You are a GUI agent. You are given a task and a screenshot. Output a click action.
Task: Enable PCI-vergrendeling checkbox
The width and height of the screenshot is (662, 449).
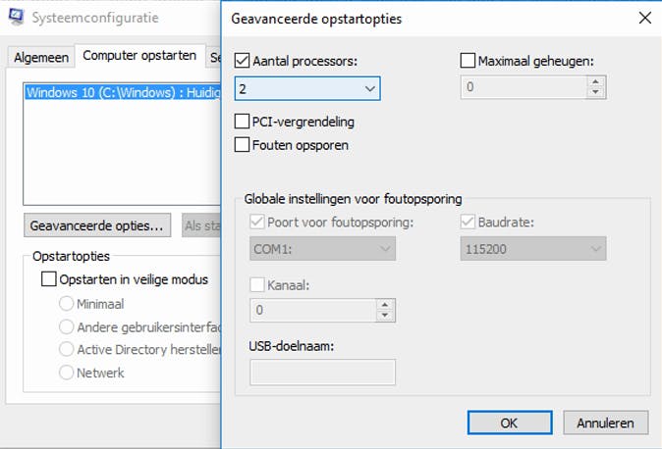coord(243,123)
